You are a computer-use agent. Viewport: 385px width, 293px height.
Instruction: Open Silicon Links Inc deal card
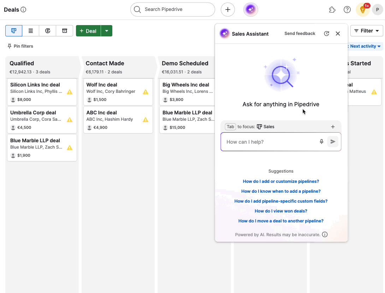pyautogui.click(x=42, y=92)
